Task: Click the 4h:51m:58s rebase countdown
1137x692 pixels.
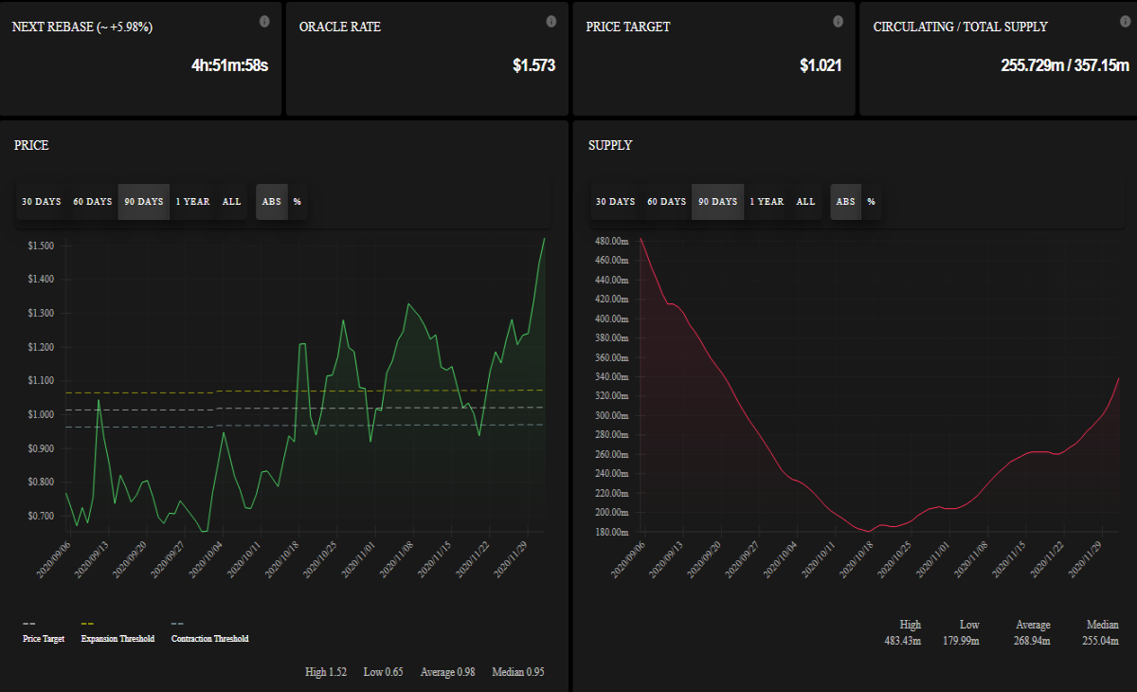Action: pos(230,66)
